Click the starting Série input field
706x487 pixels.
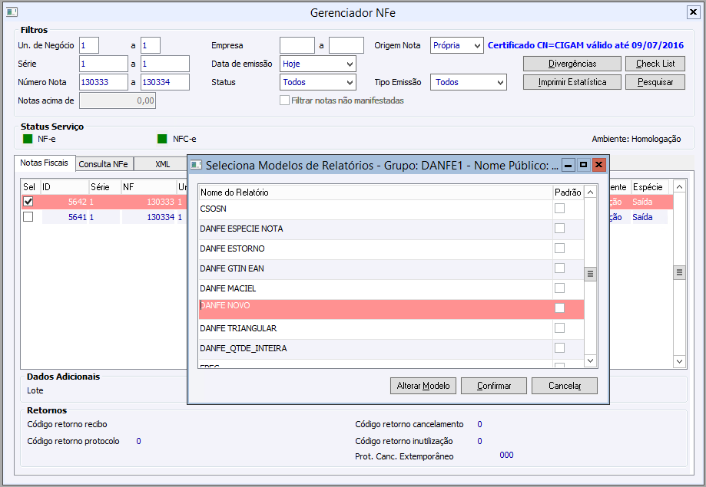coord(104,64)
